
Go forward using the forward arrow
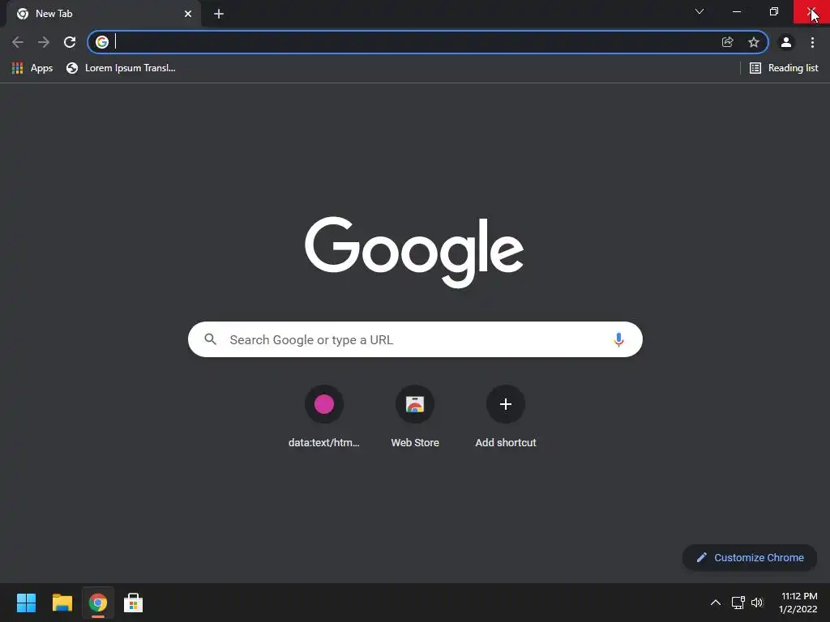tap(44, 42)
